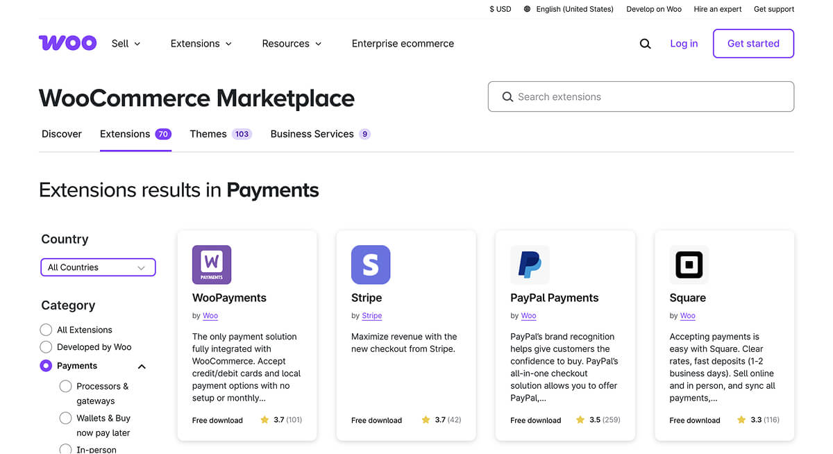Screen dimensions: 833x454
Task: Open the PayPal Payments title
Action: [x=554, y=298]
